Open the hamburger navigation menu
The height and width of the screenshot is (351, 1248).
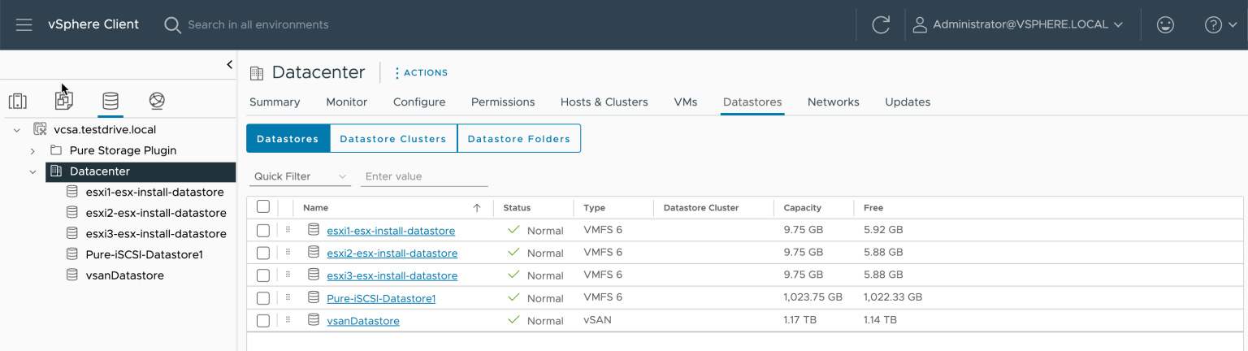pos(24,24)
